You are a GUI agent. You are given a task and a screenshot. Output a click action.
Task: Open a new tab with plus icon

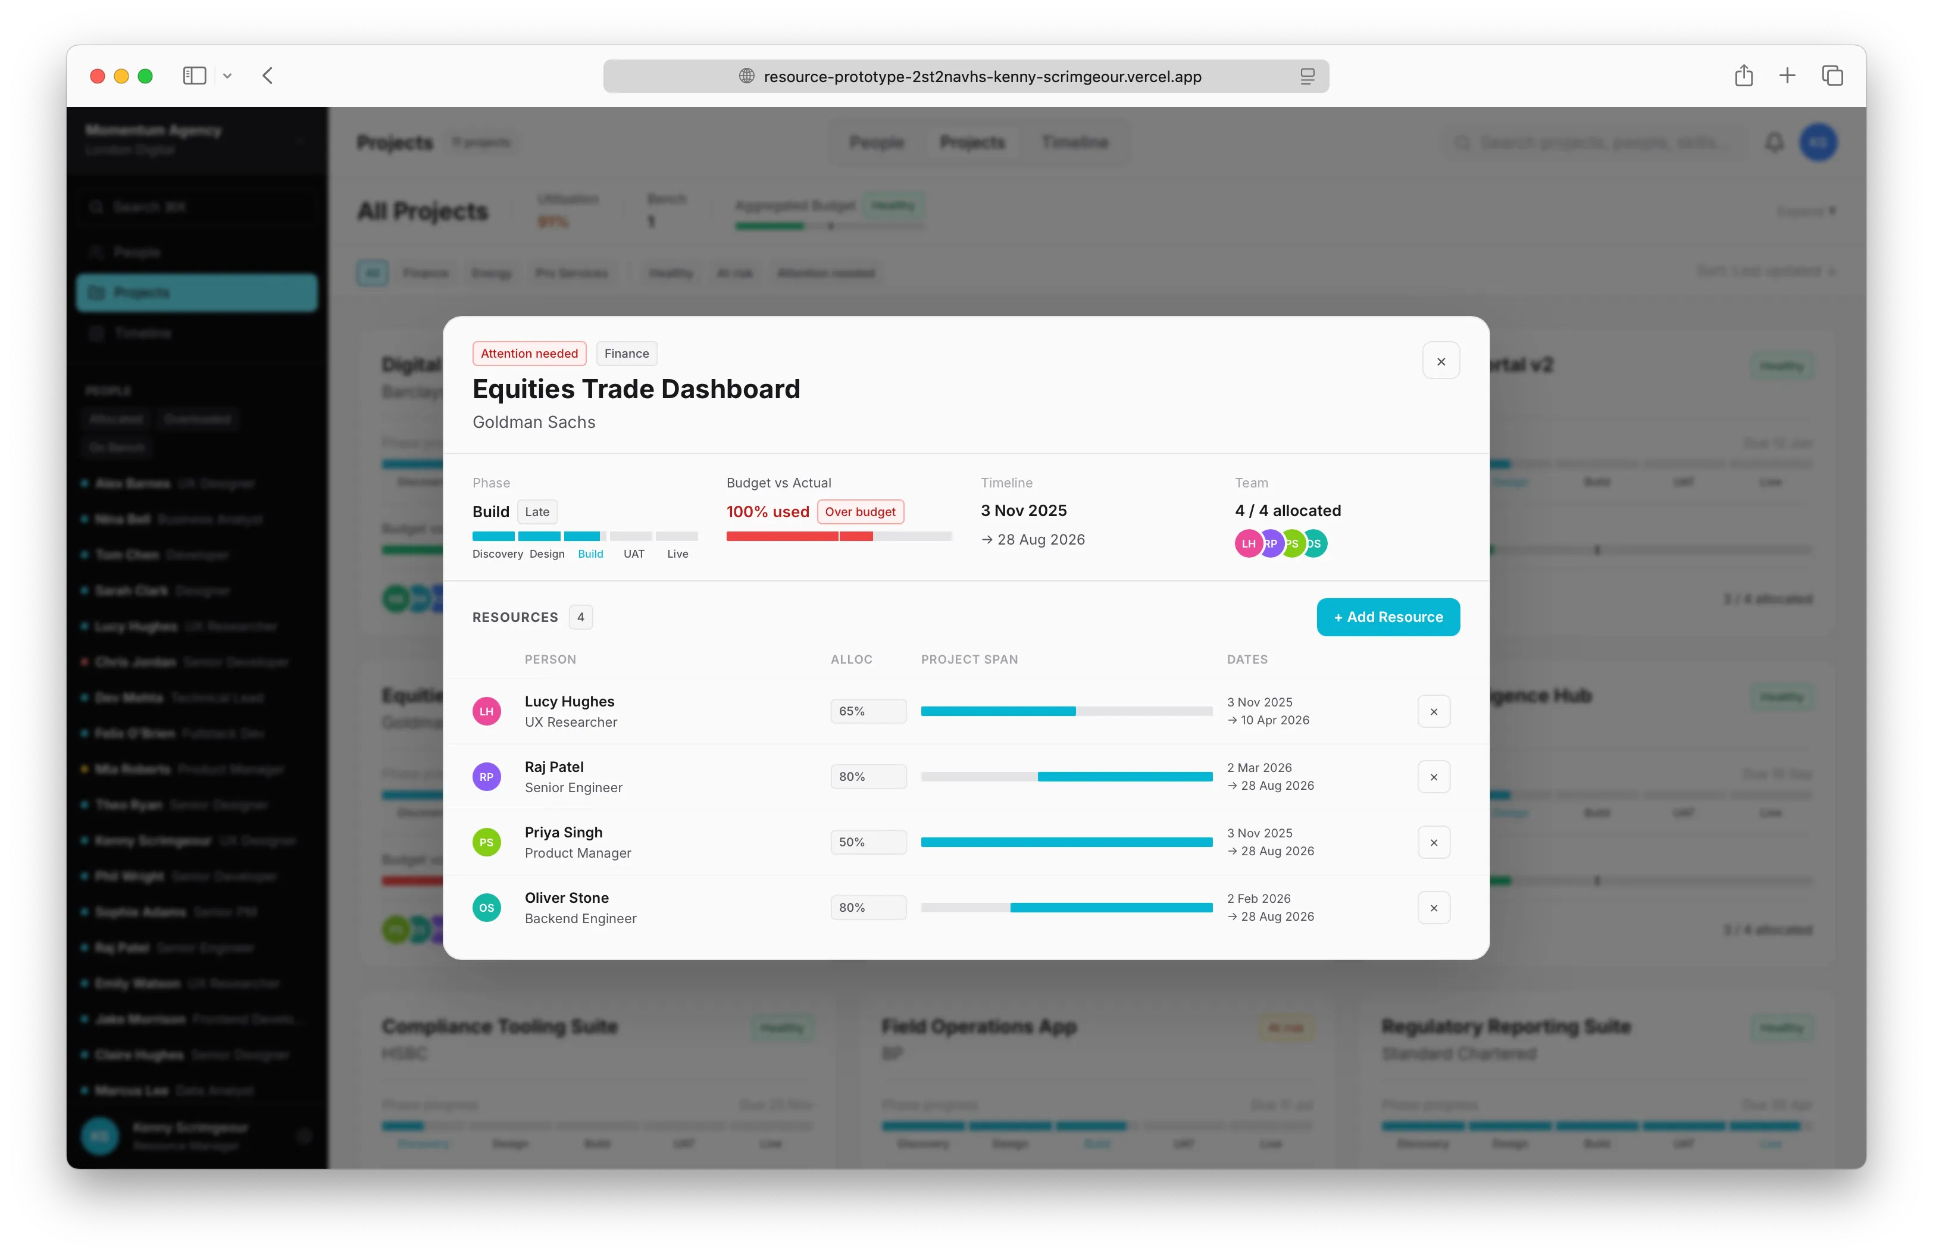[x=1788, y=76]
